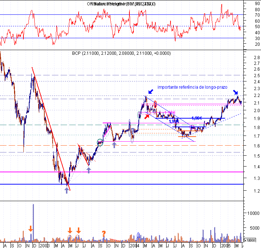Click the 10000 value on volume axis
Screen dimensions: 261x248
coord(253,213)
